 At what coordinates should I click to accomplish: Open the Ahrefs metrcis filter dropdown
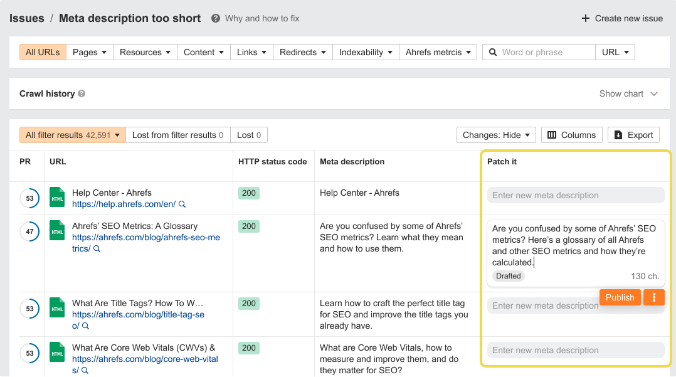click(438, 52)
